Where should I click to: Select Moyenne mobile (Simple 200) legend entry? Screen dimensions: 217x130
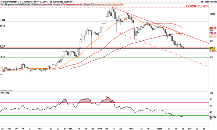click(x=20, y=4)
